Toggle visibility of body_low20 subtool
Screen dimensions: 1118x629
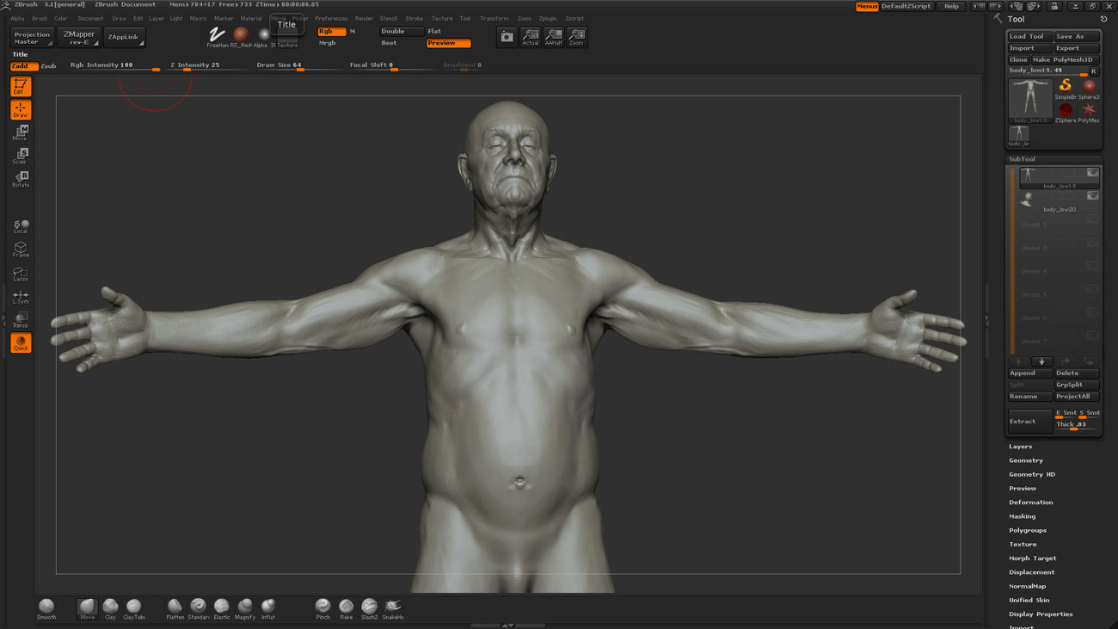(x=1092, y=196)
